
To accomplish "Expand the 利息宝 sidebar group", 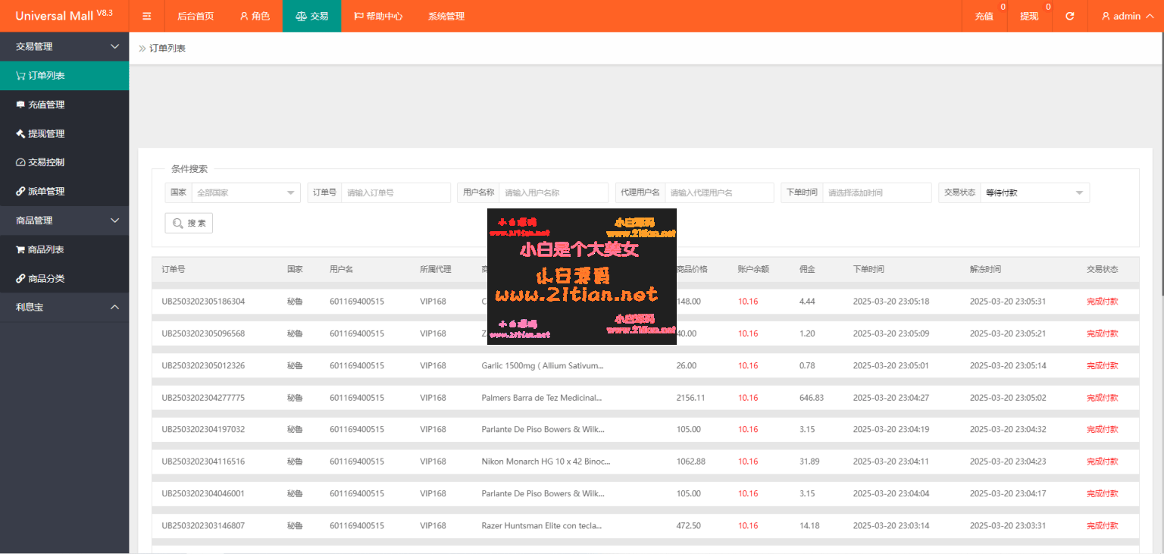I will [64, 307].
